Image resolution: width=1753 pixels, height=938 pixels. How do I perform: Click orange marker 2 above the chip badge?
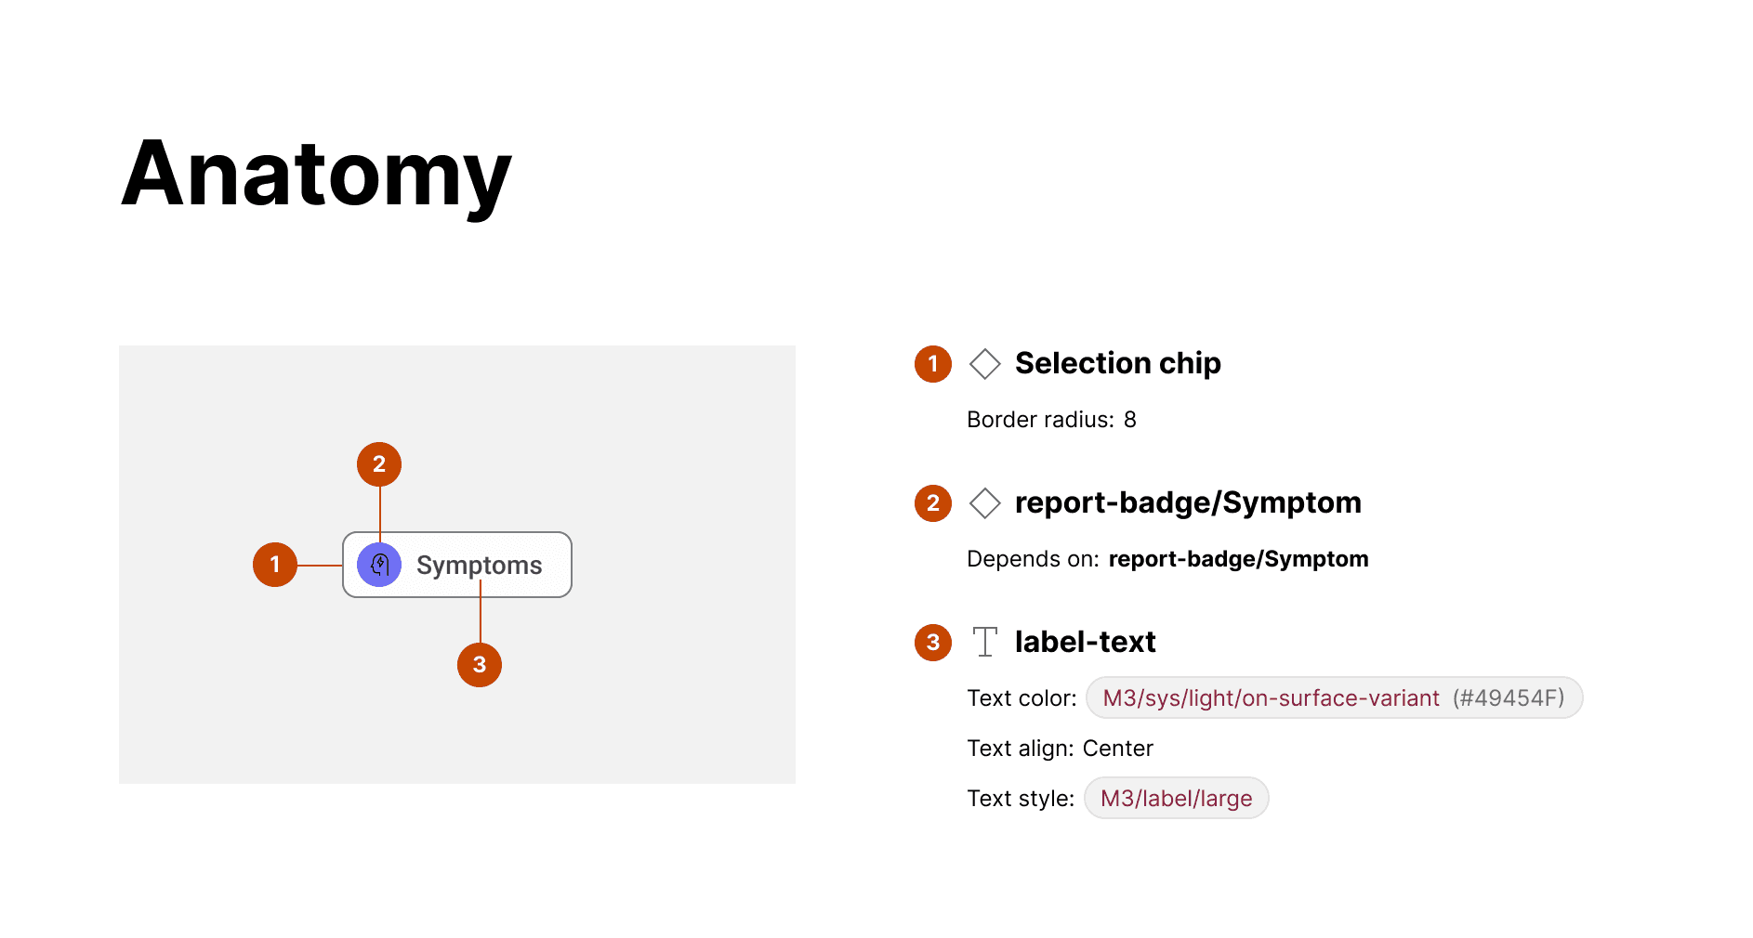(379, 464)
